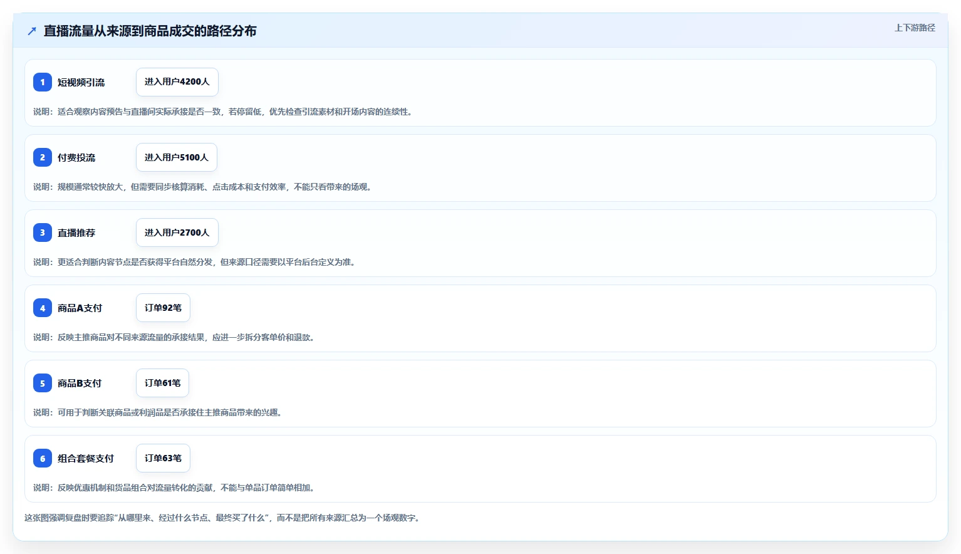The height and width of the screenshot is (554, 961).
Task: Click the footer note starting 这张图强调复盘时
Action: click(222, 518)
